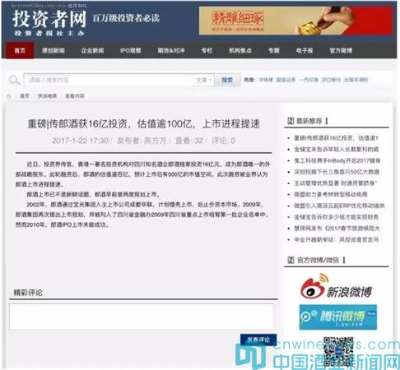The height and width of the screenshot is (370, 400).
Task: Open the 新浪微博 Sina Weibo logo
Action: coord(337,286)
